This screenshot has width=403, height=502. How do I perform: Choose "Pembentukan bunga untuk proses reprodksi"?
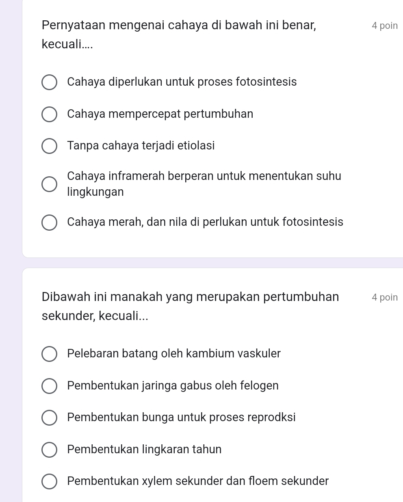50,418
